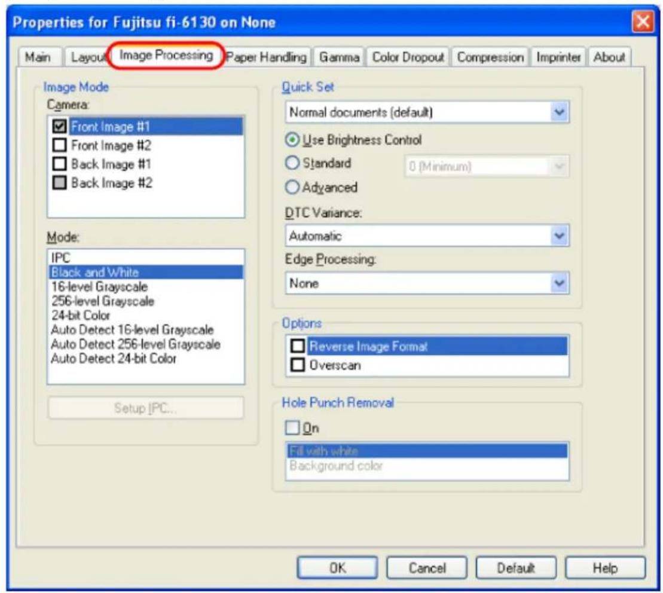
Task: Open the DTC Variance Automatic dropdown
Action: [427, 236]
